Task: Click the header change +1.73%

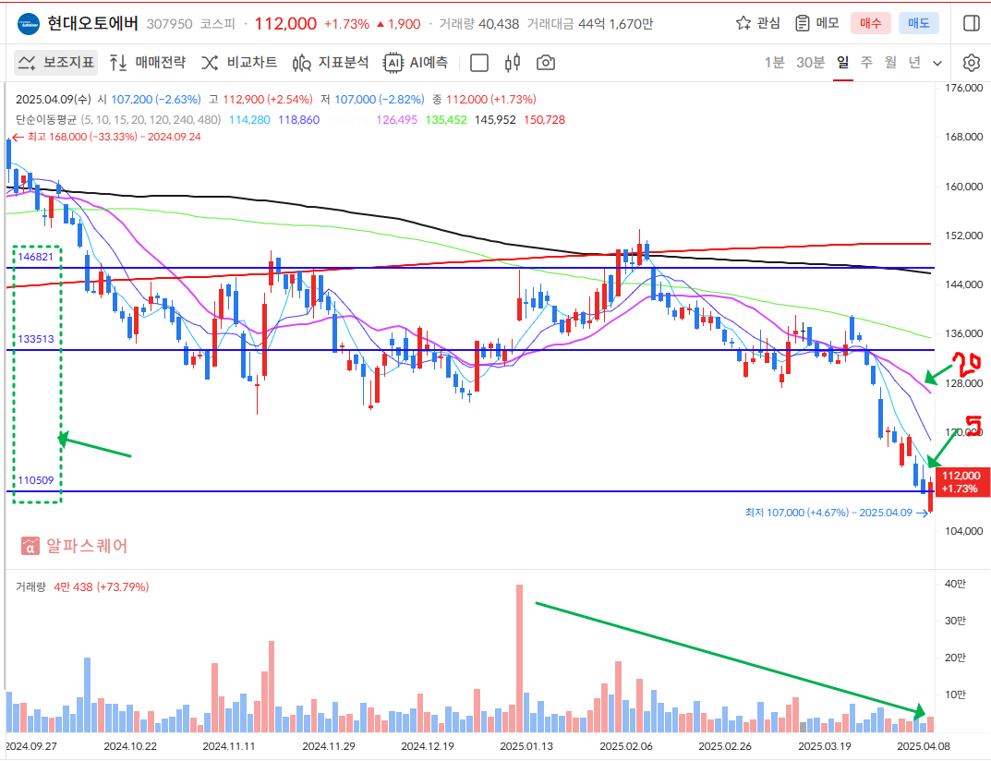Action: click(x=346, y=24)
